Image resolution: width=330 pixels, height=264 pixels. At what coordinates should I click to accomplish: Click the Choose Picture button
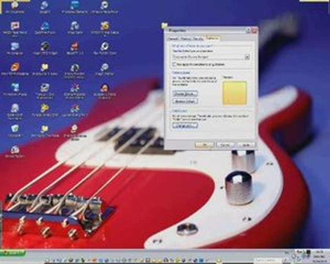pyautogui.click(x=185, y=93)
